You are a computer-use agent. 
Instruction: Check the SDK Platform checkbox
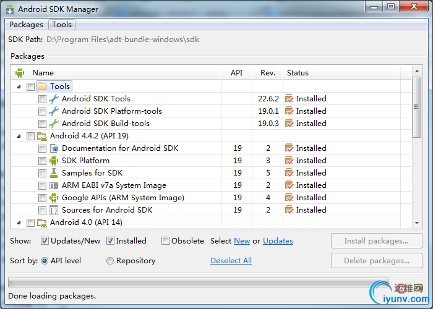pos(42,161)
